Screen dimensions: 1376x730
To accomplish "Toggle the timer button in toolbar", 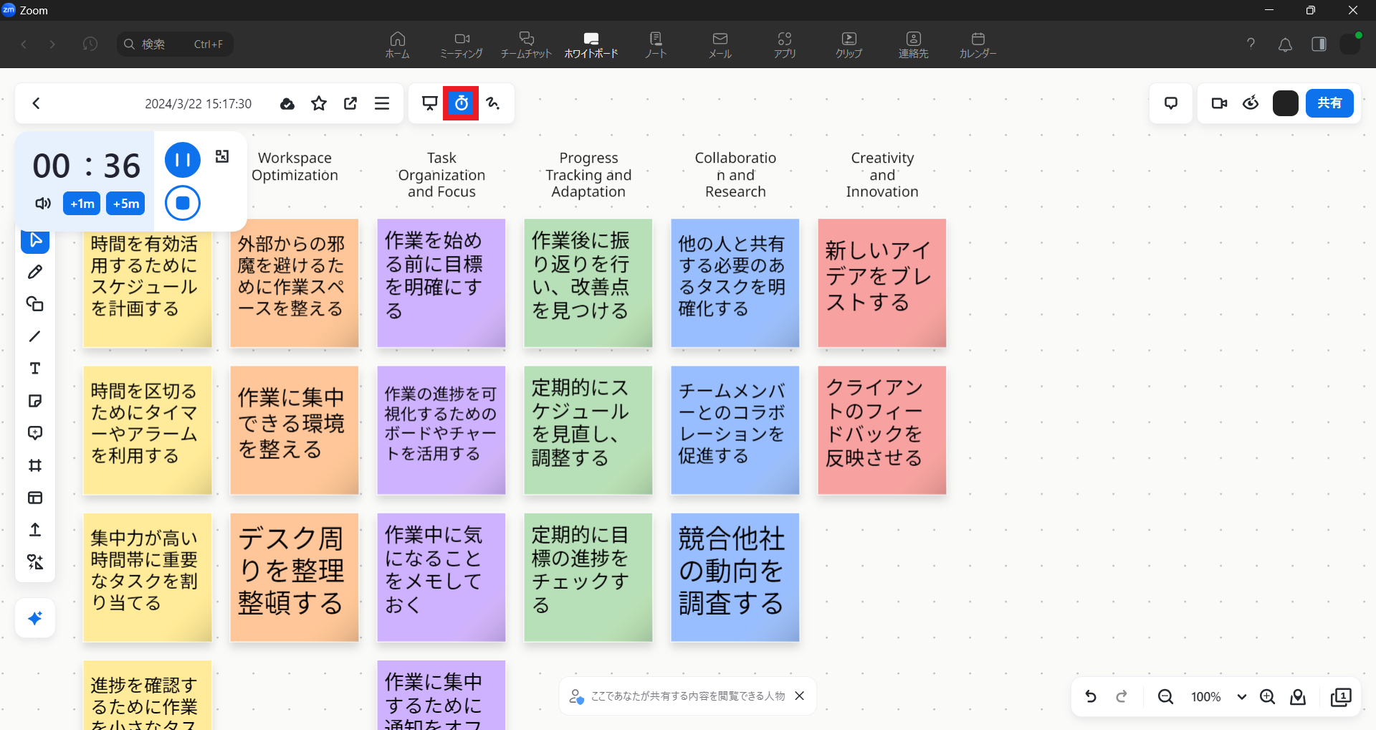I will click(x=461, y=103).
